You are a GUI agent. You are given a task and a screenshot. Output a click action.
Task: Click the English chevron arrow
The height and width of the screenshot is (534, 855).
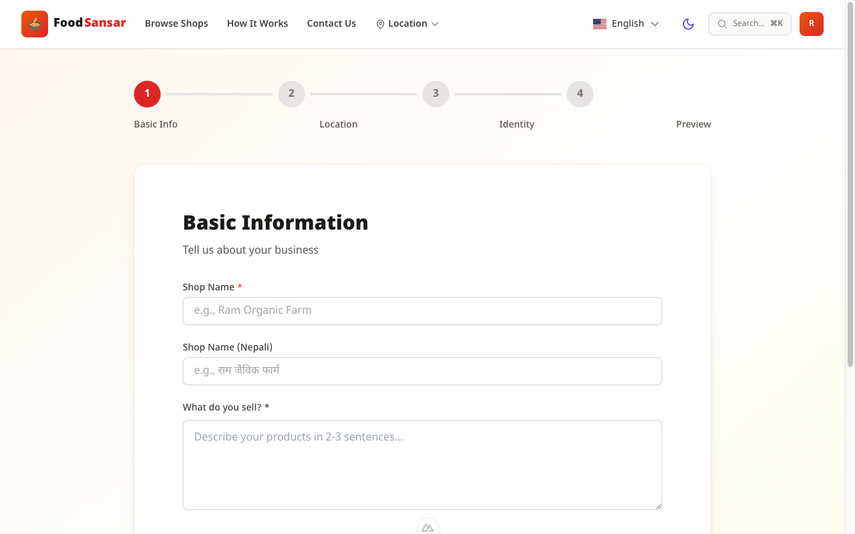(655, 24)
